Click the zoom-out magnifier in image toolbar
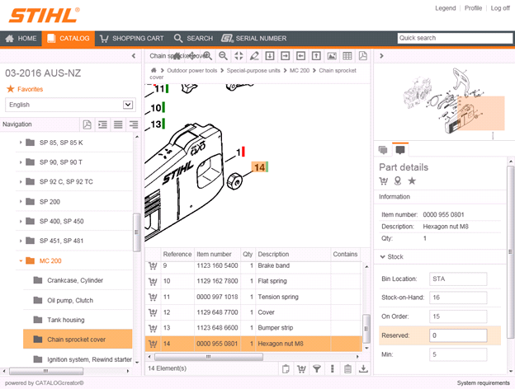Image resolution: width=515 pixels, height=389 pixels. pos(223,56)
